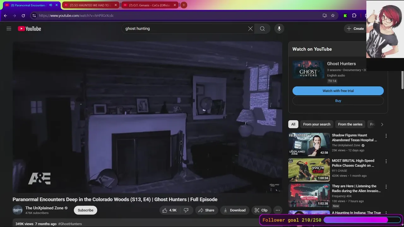This screenshot has width=404, height=227.
Task: Open They are Here radio broadcast thumbnail
Action: pos(309,195)
